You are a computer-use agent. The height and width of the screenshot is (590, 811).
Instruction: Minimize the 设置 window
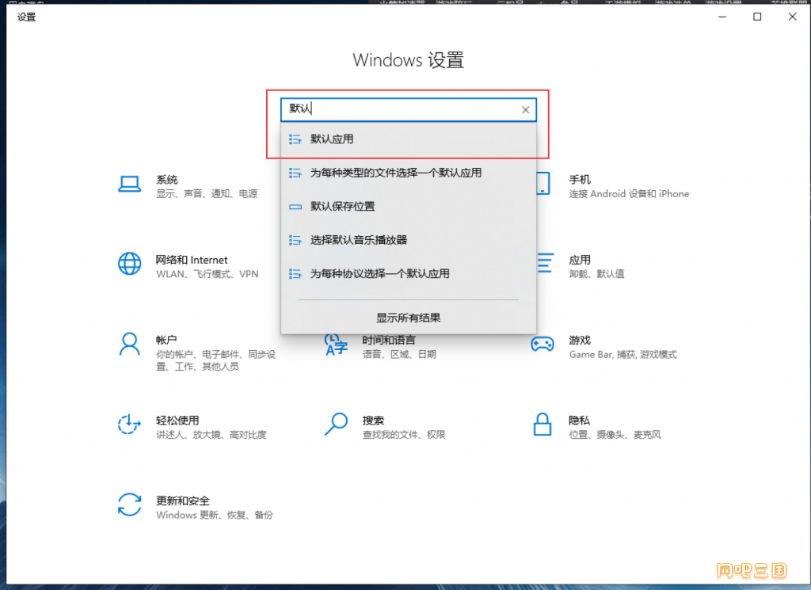722,17
